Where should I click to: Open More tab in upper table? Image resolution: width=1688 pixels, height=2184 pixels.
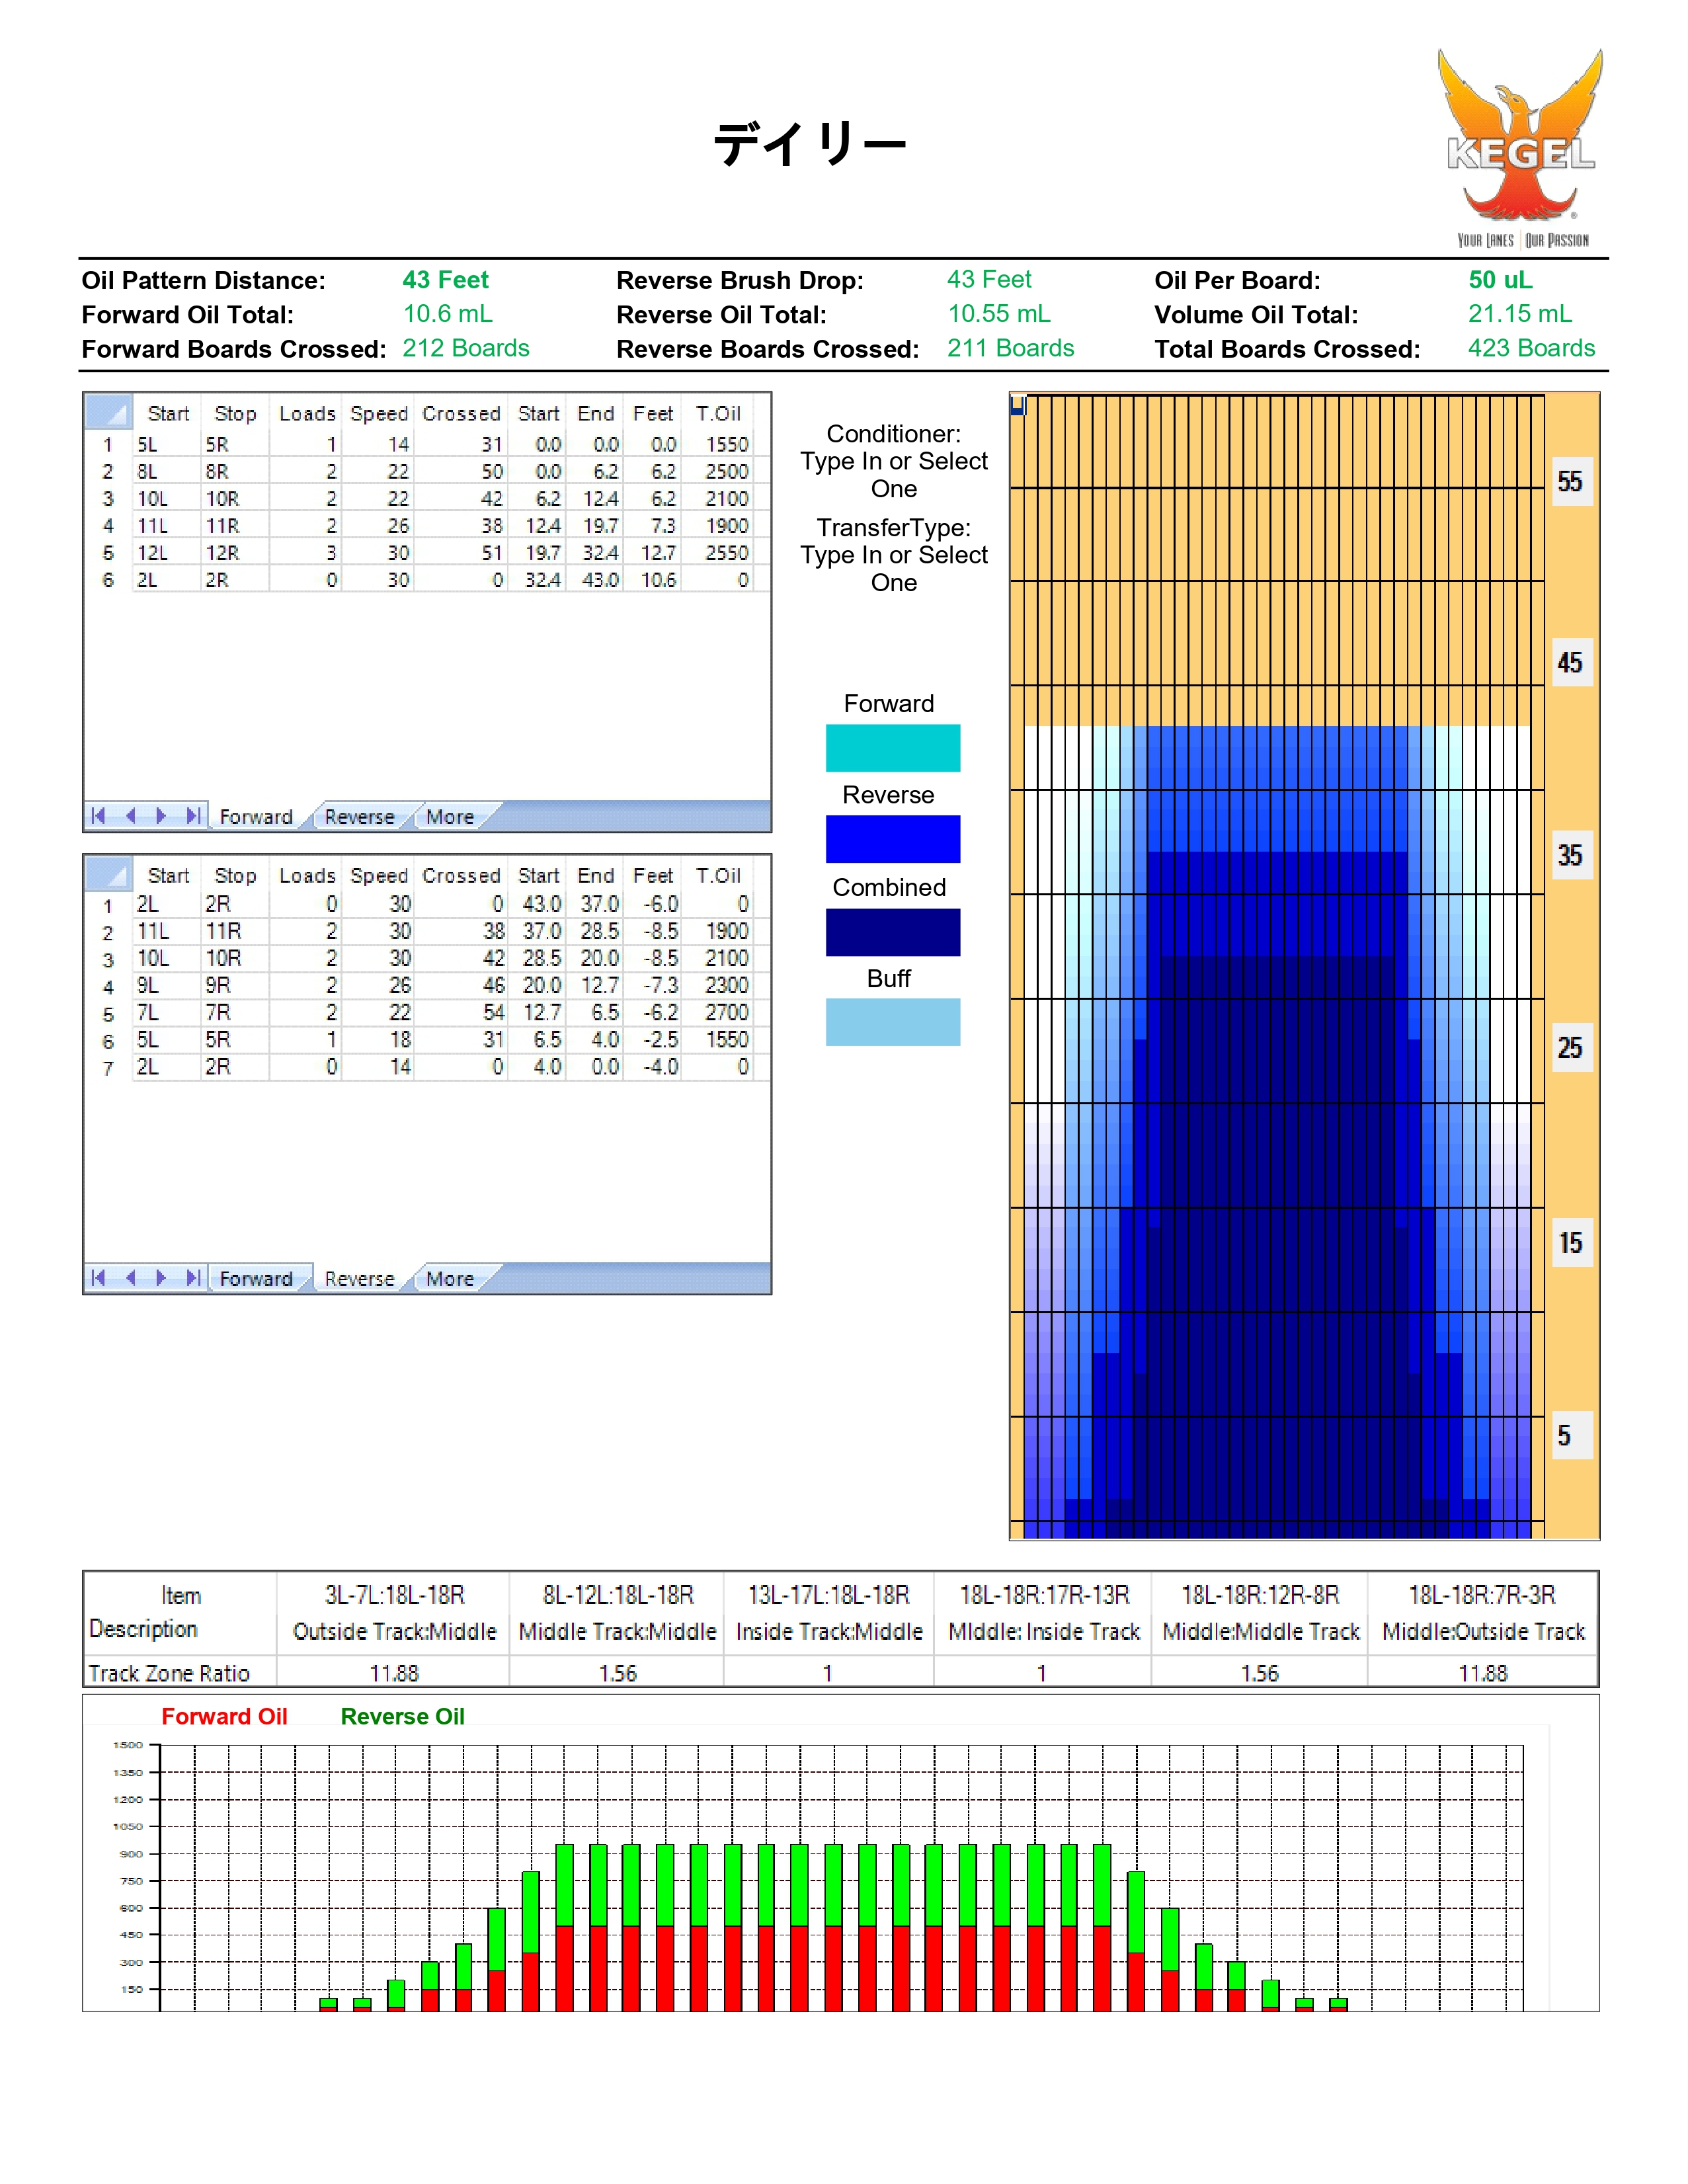click(x=449, y=817)
